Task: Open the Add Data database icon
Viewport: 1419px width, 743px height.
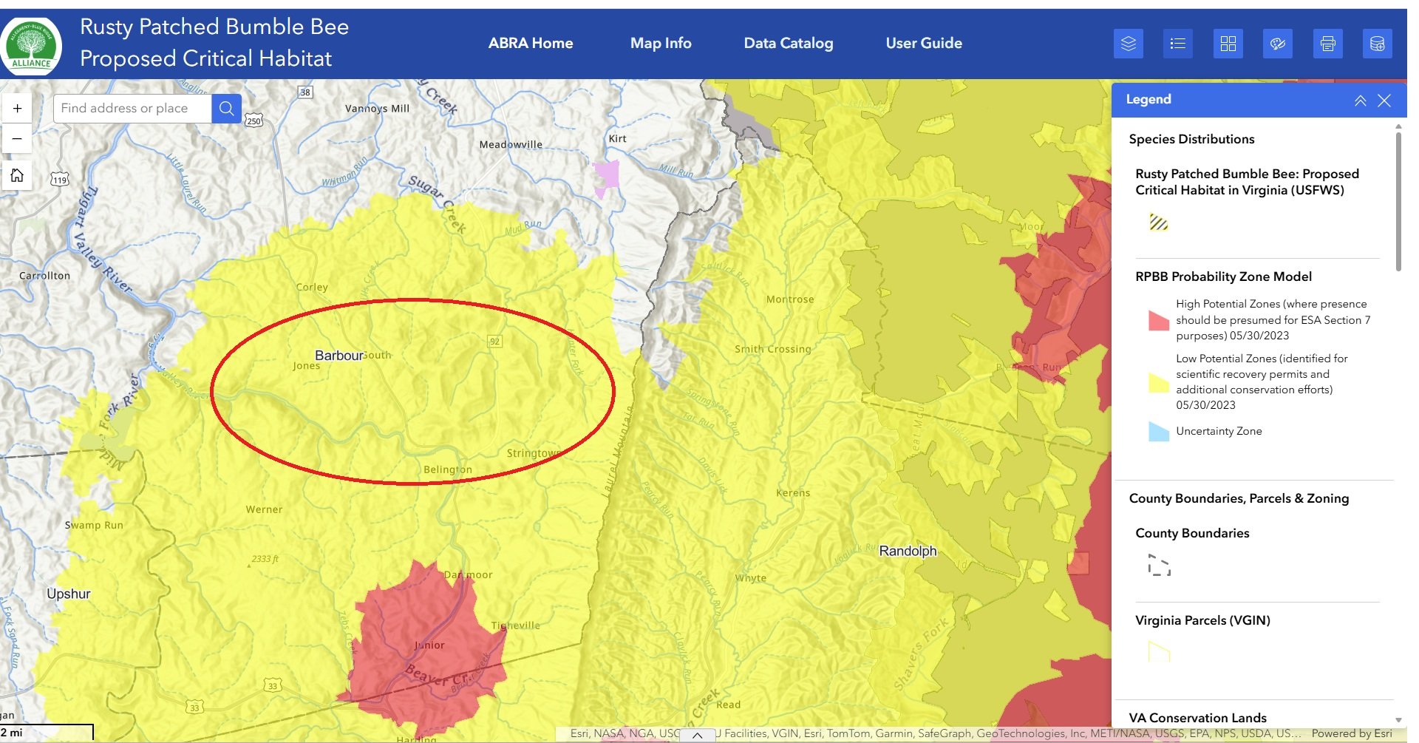Action: [x=1378, y=44]
